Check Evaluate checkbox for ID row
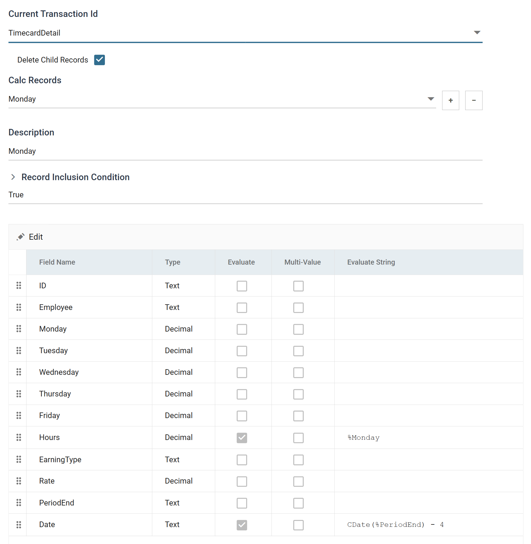Screen dimensions: 531x544 point(242,286)
